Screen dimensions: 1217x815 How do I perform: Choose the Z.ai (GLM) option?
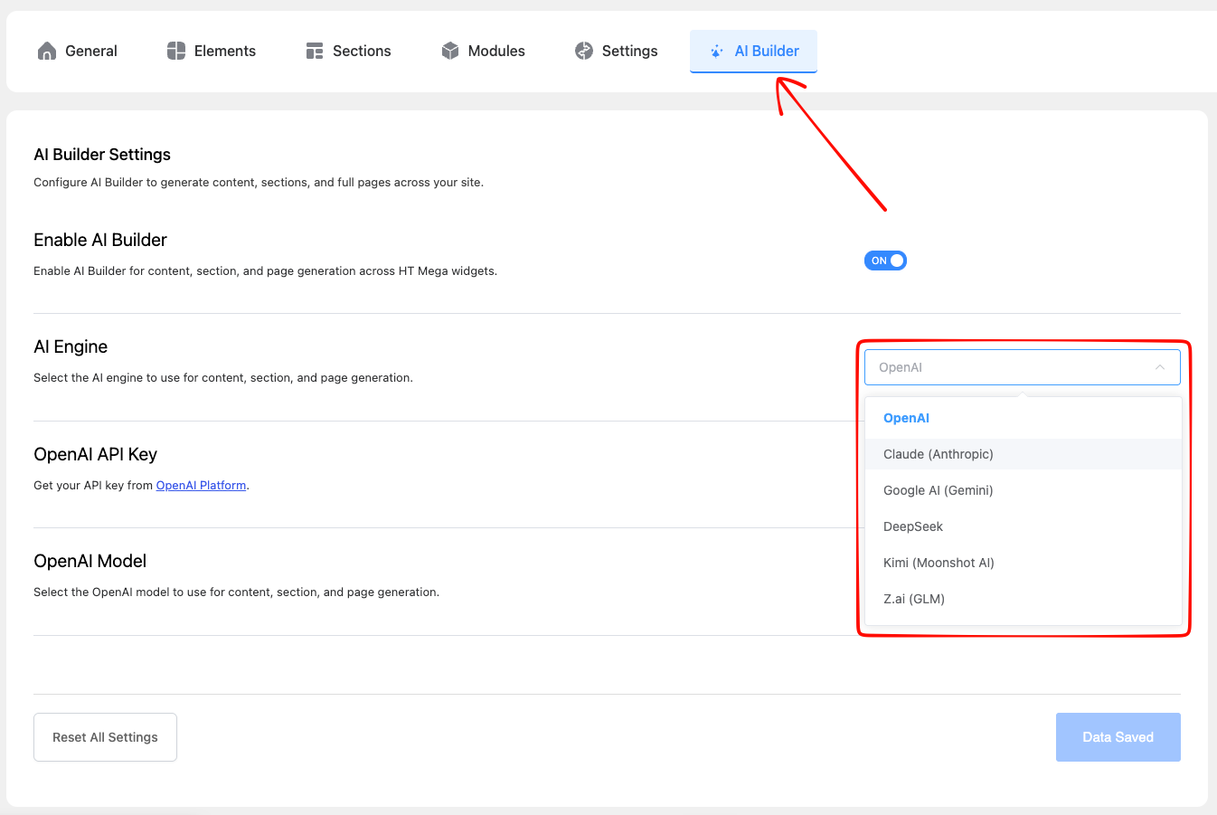click(1024, 599)
